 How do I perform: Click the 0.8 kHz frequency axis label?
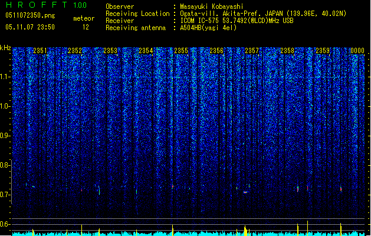(5, 165)
